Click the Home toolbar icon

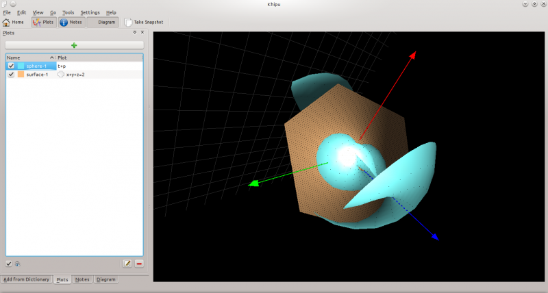pos(13,22)
